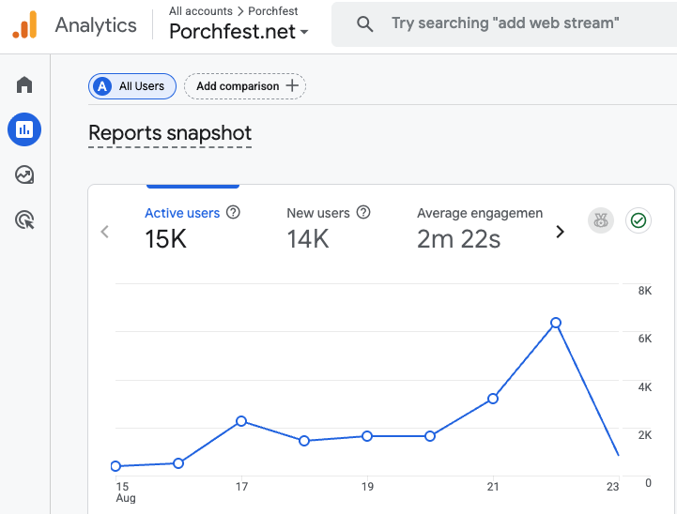This screenshot has width=677, height=514.
Task: Click the Analytics product name
Action: (x=96, y=25)
